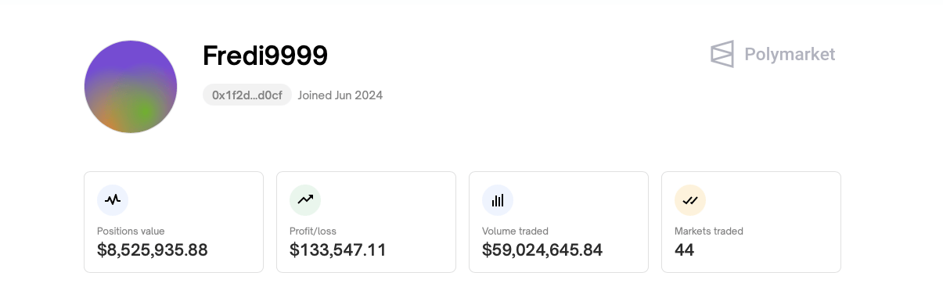Click the Joined Jun 2024 text
The width and height of the screenshot is (943, 294).
click(340, 95)
